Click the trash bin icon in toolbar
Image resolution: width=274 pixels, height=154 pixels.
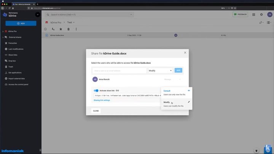tap(68, 29)
